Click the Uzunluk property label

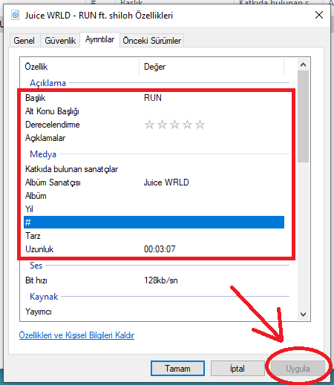[39, 249]
